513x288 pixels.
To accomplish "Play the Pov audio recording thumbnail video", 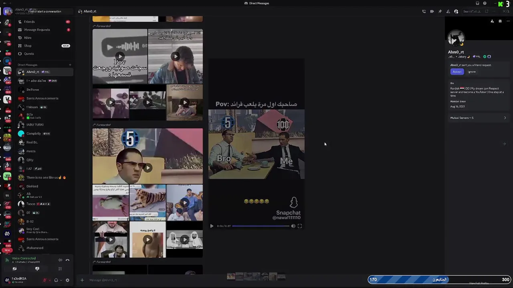I will click(120, 56).
